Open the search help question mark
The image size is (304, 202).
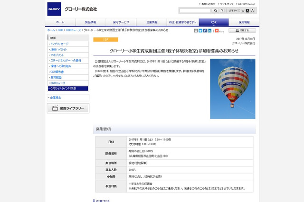222,10
